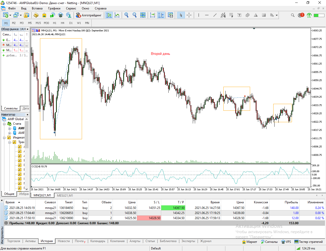Click the green 14367.50 T/P cell
Image resolution: width=326 pixels, height=251 pixels.
[173, 208]
